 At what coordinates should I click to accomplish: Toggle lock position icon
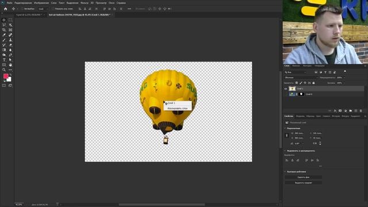coord(305,83)
